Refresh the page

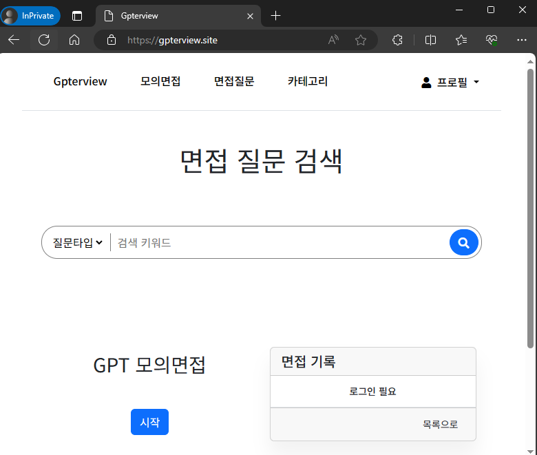(44, 40)
